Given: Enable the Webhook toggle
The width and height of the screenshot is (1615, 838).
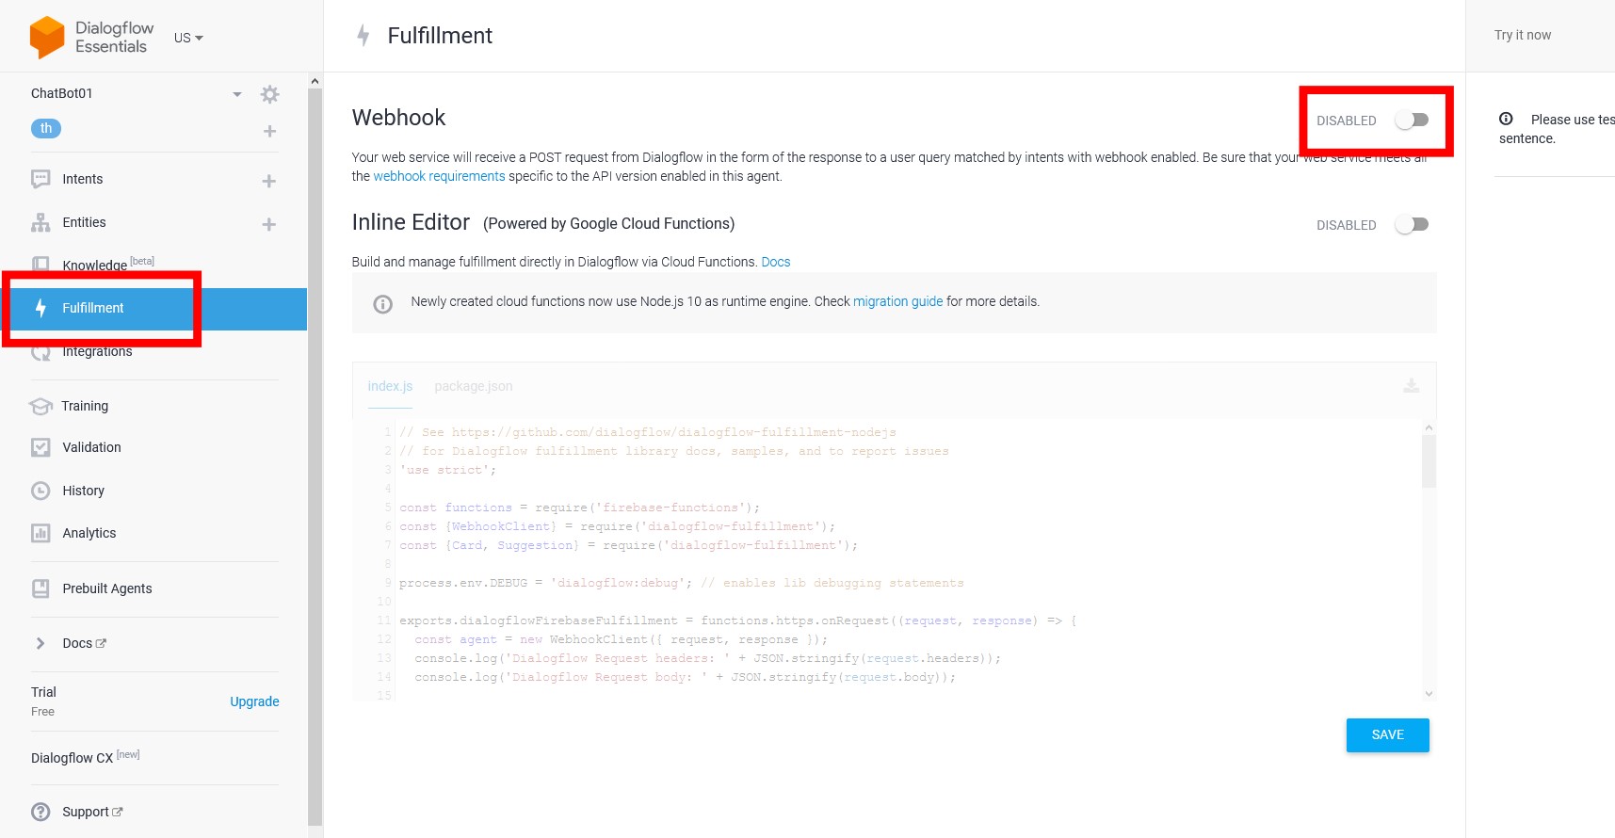Looking at the screenshot, I should (x=1412, y=120).
